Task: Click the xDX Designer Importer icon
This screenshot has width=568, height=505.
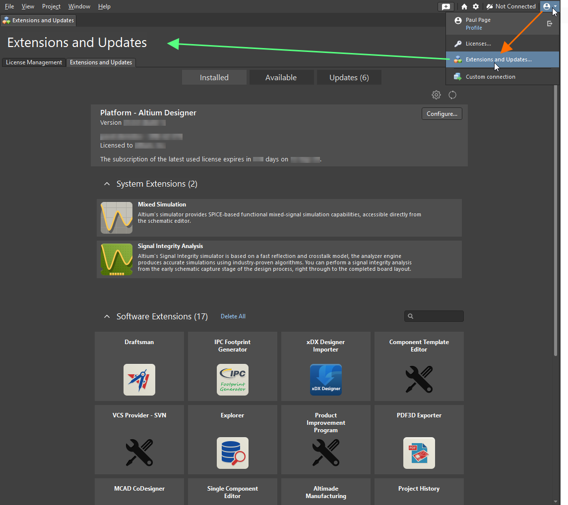Action: pyautogui.click(x=325, y=379)
